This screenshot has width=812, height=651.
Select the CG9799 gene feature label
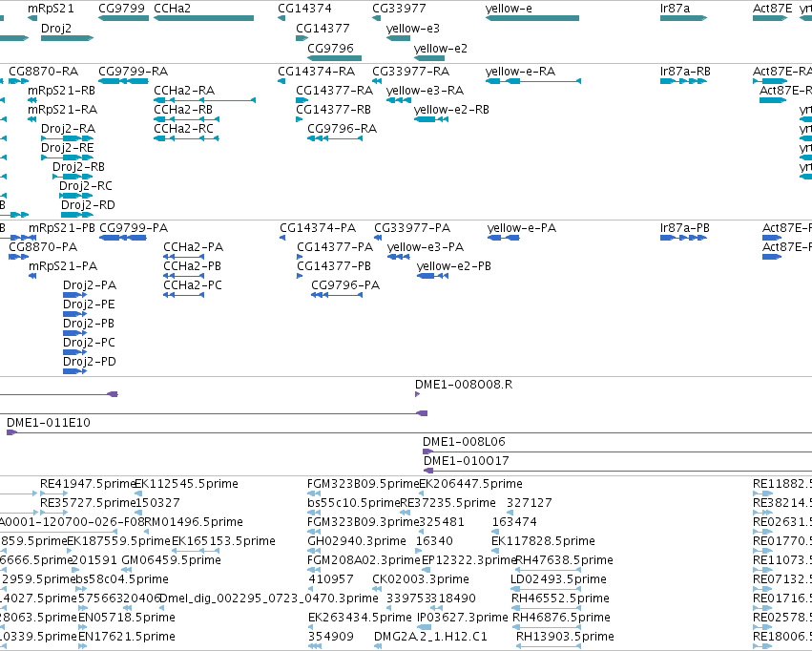(121, 9)
